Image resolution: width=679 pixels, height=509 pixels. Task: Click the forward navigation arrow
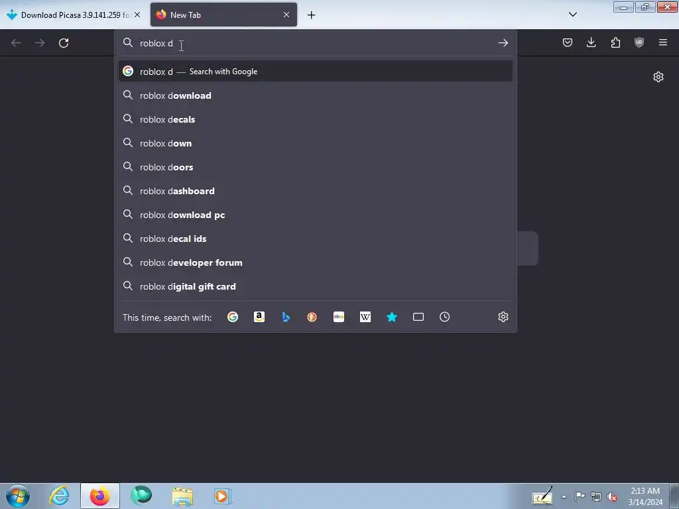coord(40,43)
